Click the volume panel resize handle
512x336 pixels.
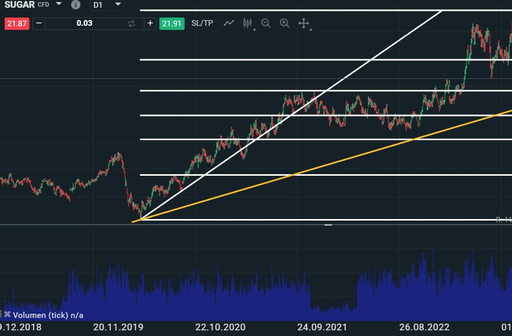[x=328, y=225]
